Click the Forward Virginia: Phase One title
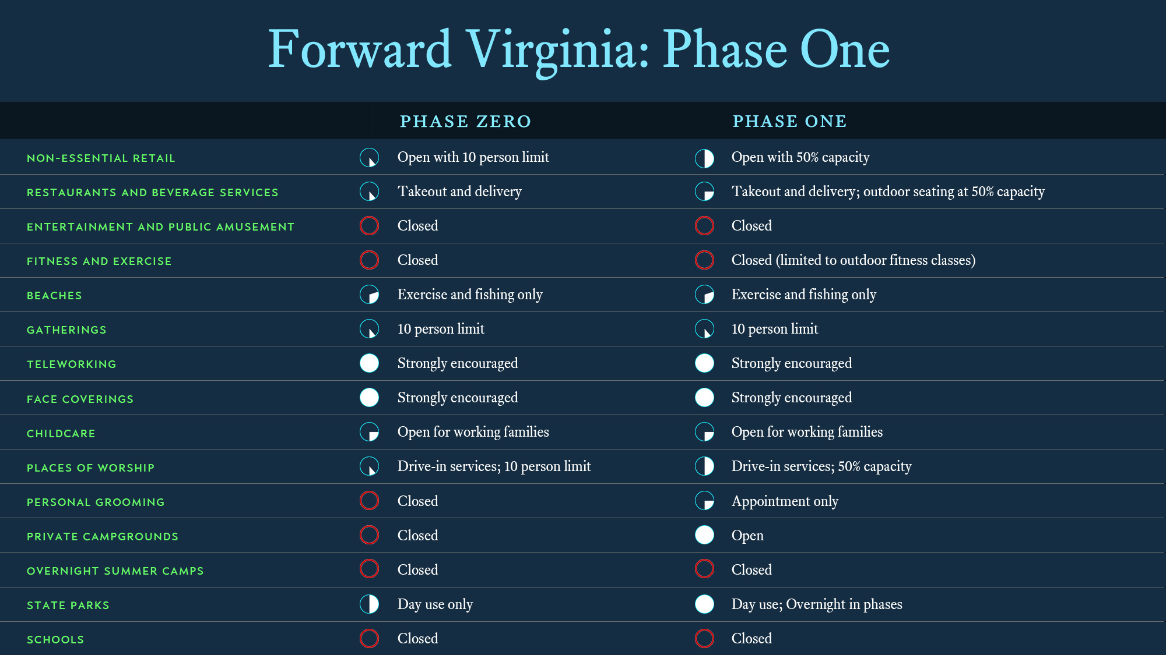Image resolution: width=1166 pixels, height=655 pixels. tap(578, 50)
